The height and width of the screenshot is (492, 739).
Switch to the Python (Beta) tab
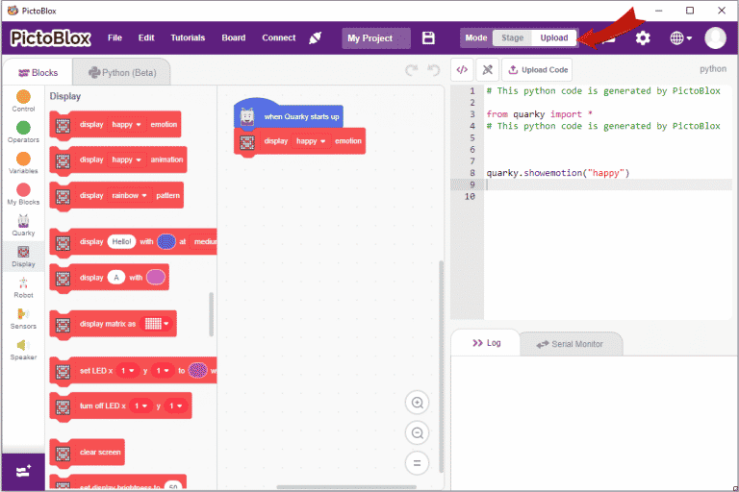pos(121,72)
